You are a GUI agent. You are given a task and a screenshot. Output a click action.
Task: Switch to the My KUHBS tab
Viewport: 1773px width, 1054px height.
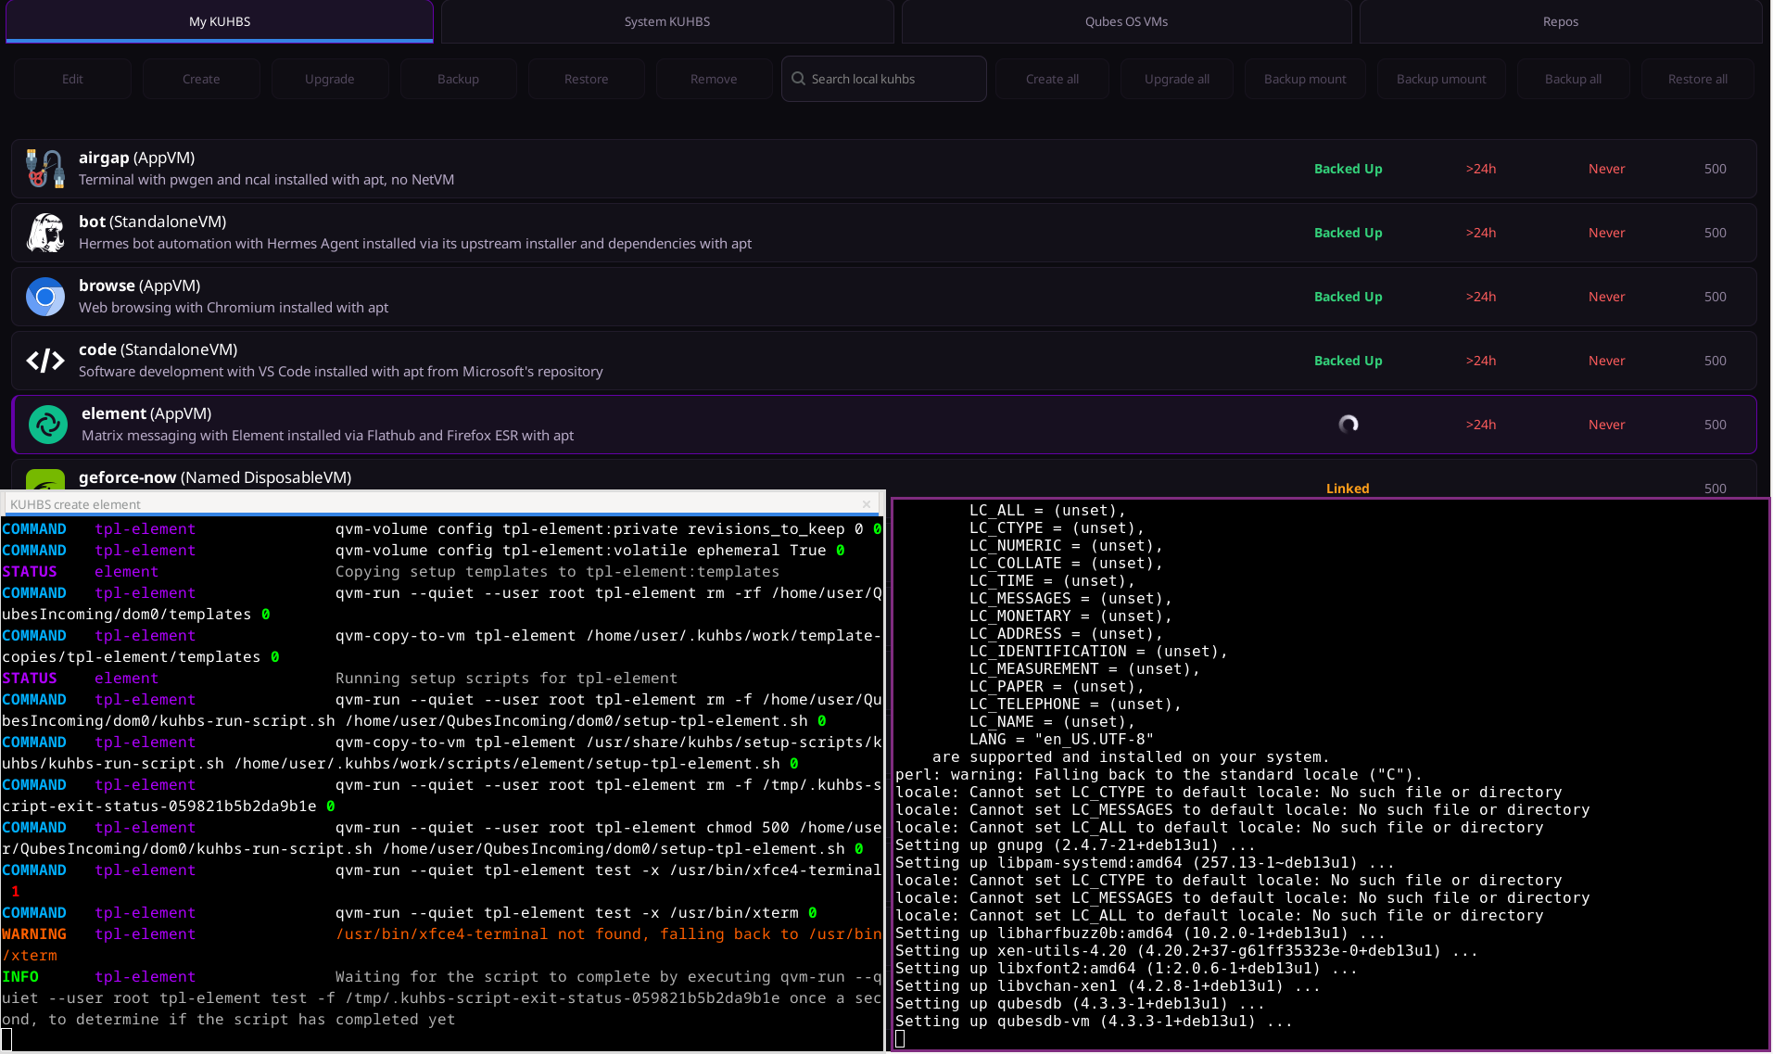(220, 21)
